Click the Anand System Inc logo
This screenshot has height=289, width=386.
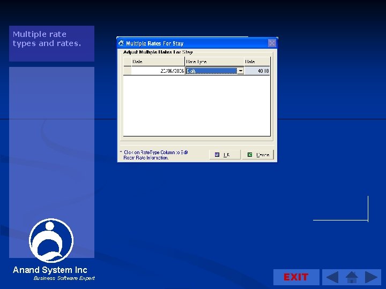tap(51, 240)
